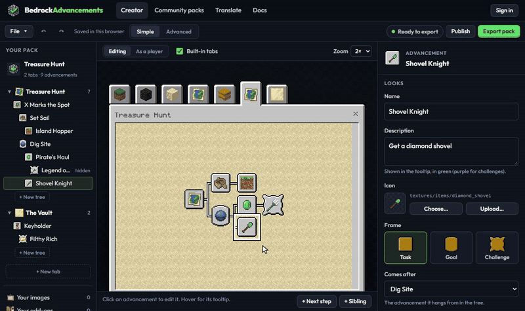Click the boat advancement node
This screenshot has width=525, height=311.
click(220, 183)
